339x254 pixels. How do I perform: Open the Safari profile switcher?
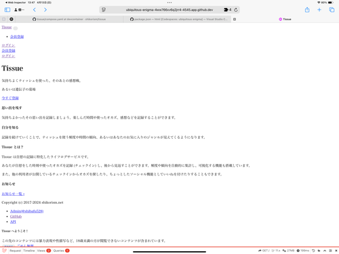[19, 9]
